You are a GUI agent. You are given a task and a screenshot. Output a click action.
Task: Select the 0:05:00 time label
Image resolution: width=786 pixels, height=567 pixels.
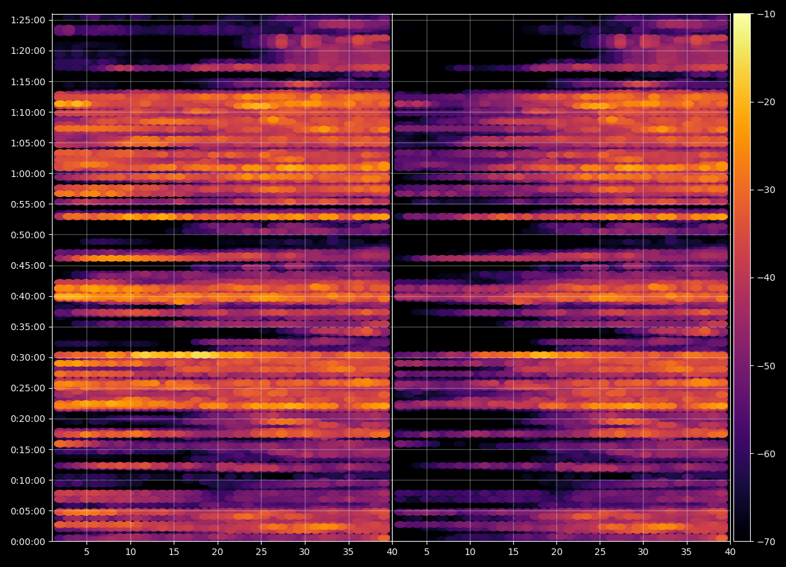click(x=28, y=511)
